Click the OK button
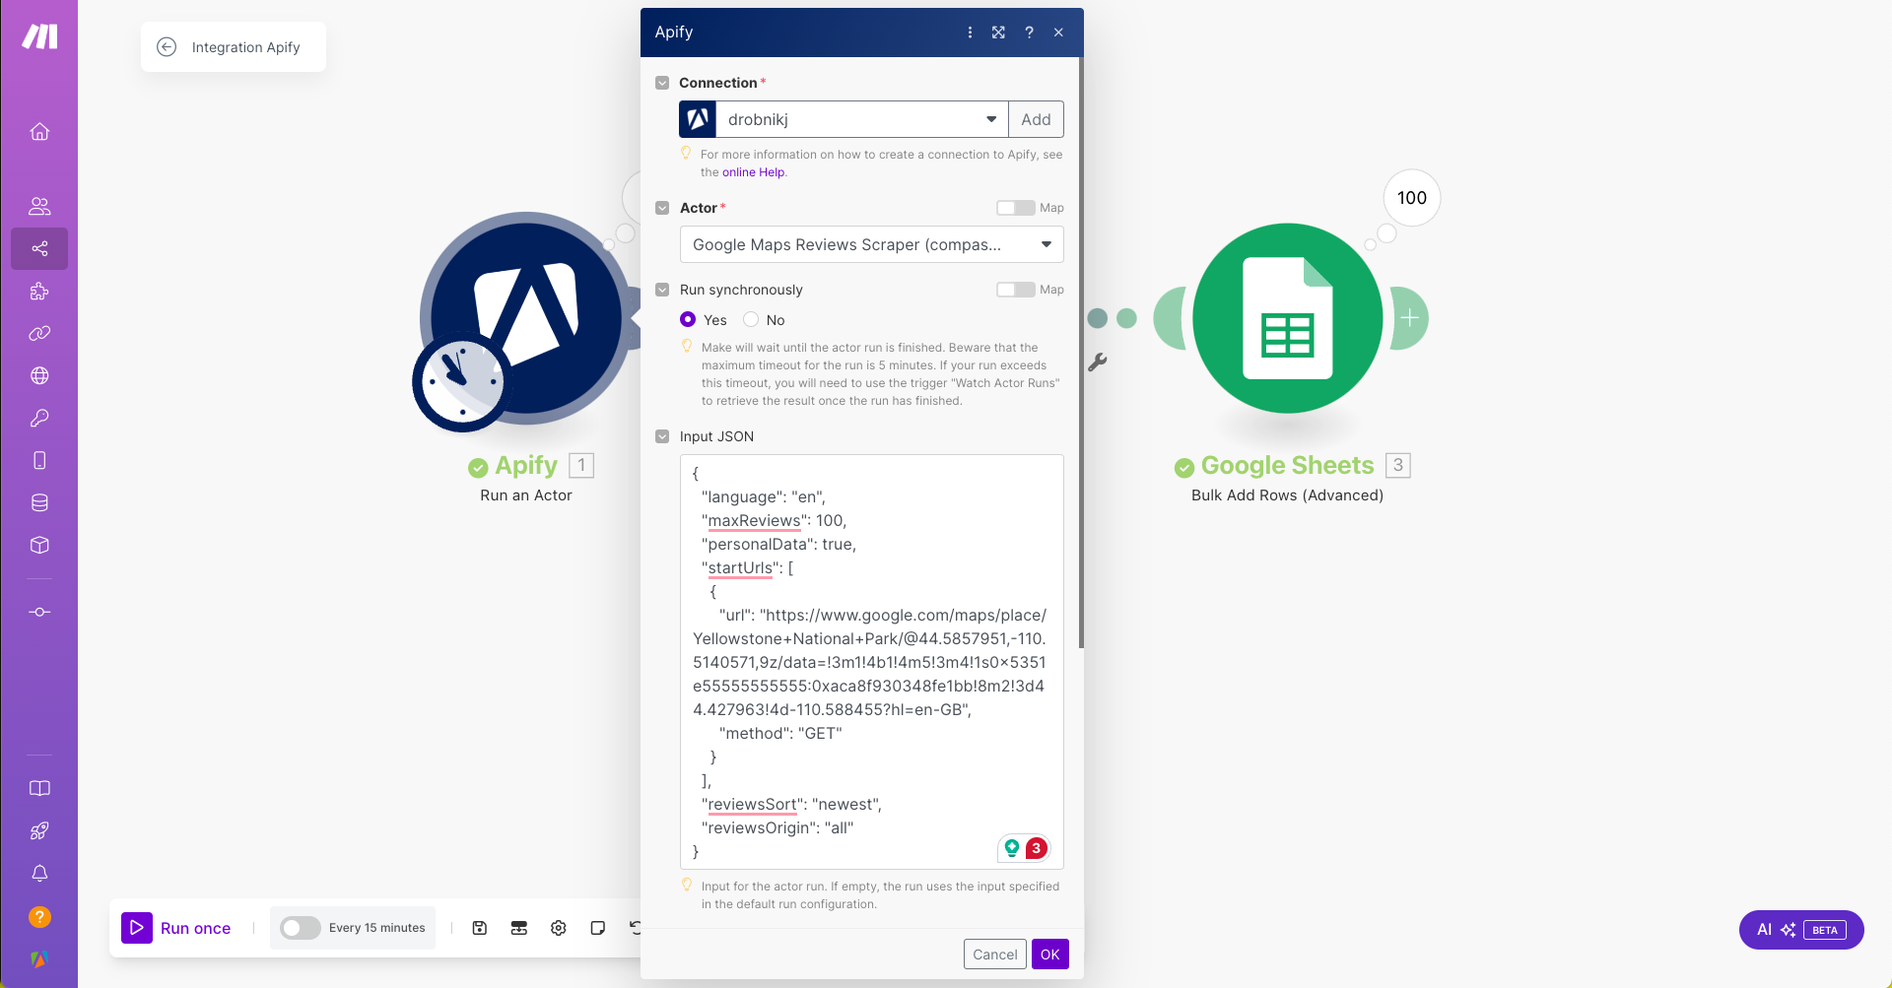The width and height of the screenshot is (1892, 988). (x=1049, y=955)
